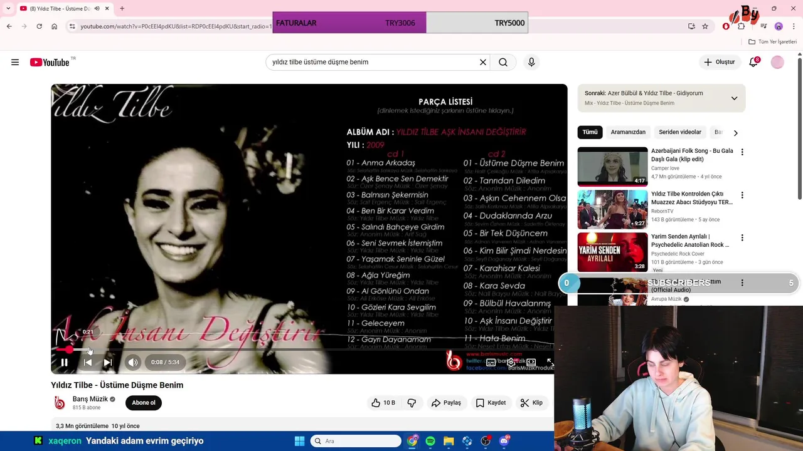Skip back to the previous video
This screenshot has width=803, height=451.
[88, 362]
